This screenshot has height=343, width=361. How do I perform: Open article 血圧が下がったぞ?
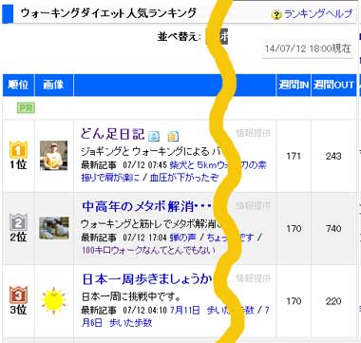pyautogui.click(x=184, y=178)
